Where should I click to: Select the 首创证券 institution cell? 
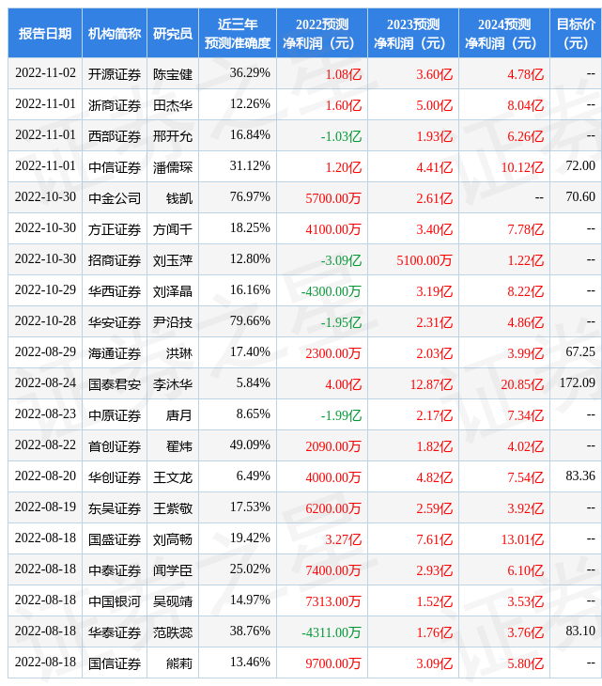pyautogui.click(x=115, y=446)
